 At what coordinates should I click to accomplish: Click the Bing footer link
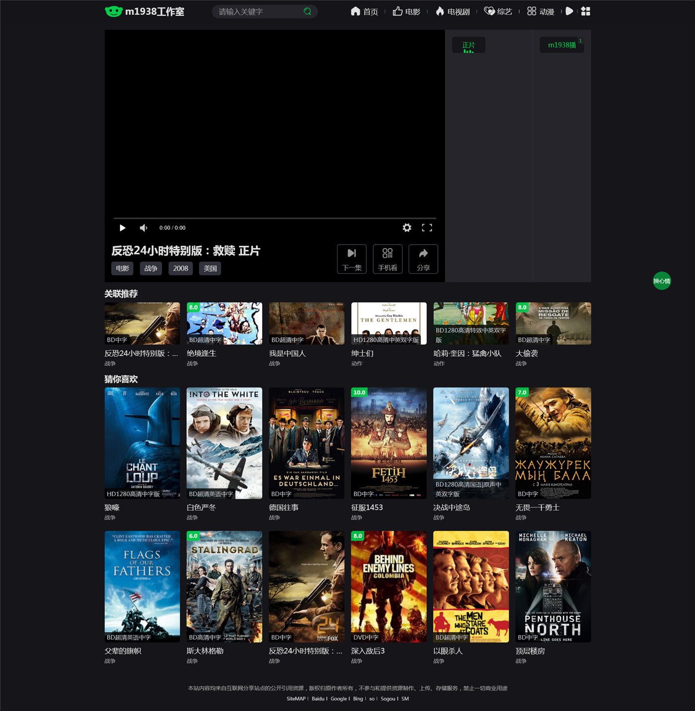358,699
